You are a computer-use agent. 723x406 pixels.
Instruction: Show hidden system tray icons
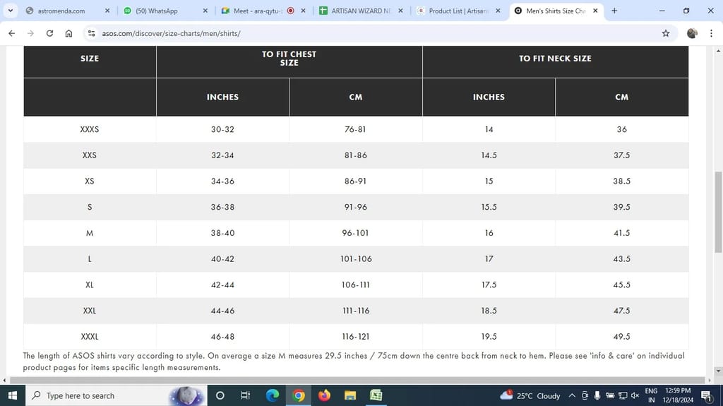572,395
